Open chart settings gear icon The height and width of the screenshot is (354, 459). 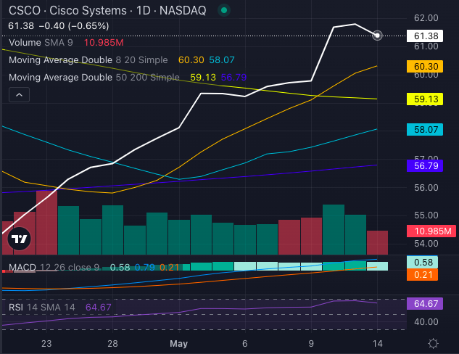[x=433, y=343]
